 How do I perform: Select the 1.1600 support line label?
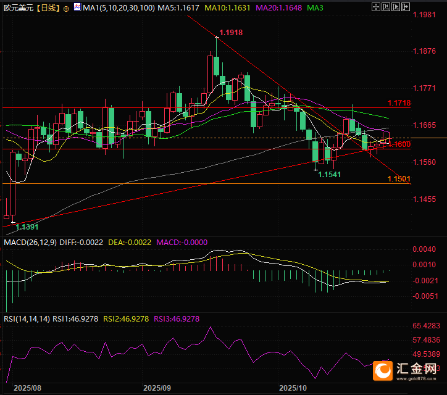pyautogui.click(x=399, y=144)
